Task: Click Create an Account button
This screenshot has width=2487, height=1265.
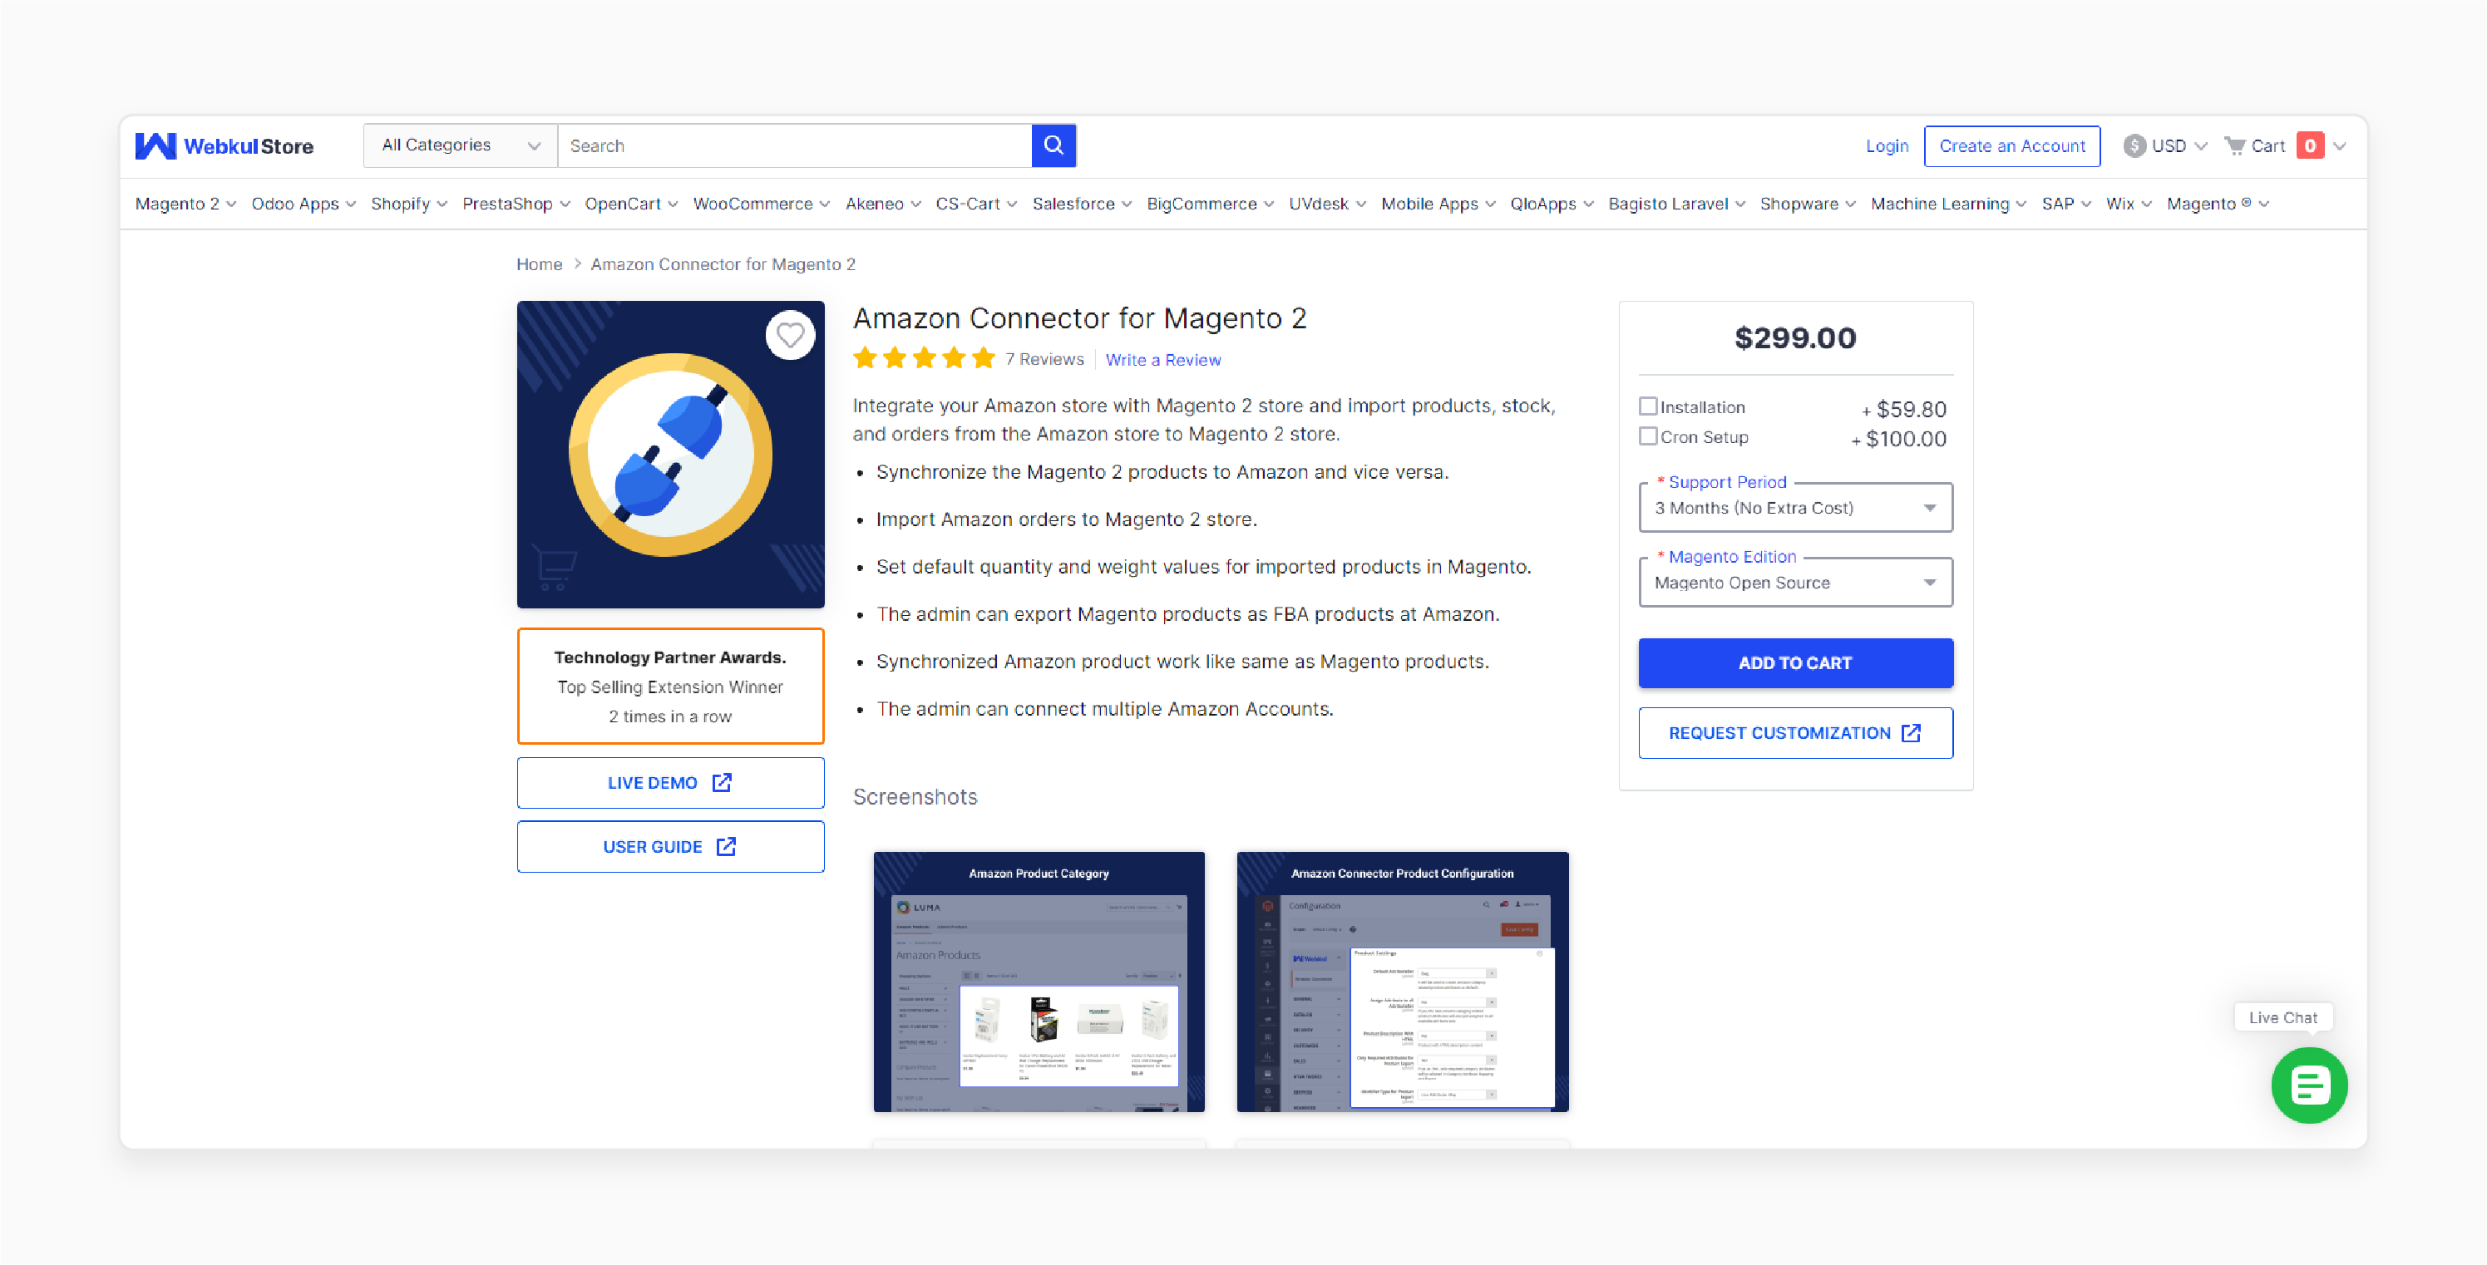Action: point(2011,145)
